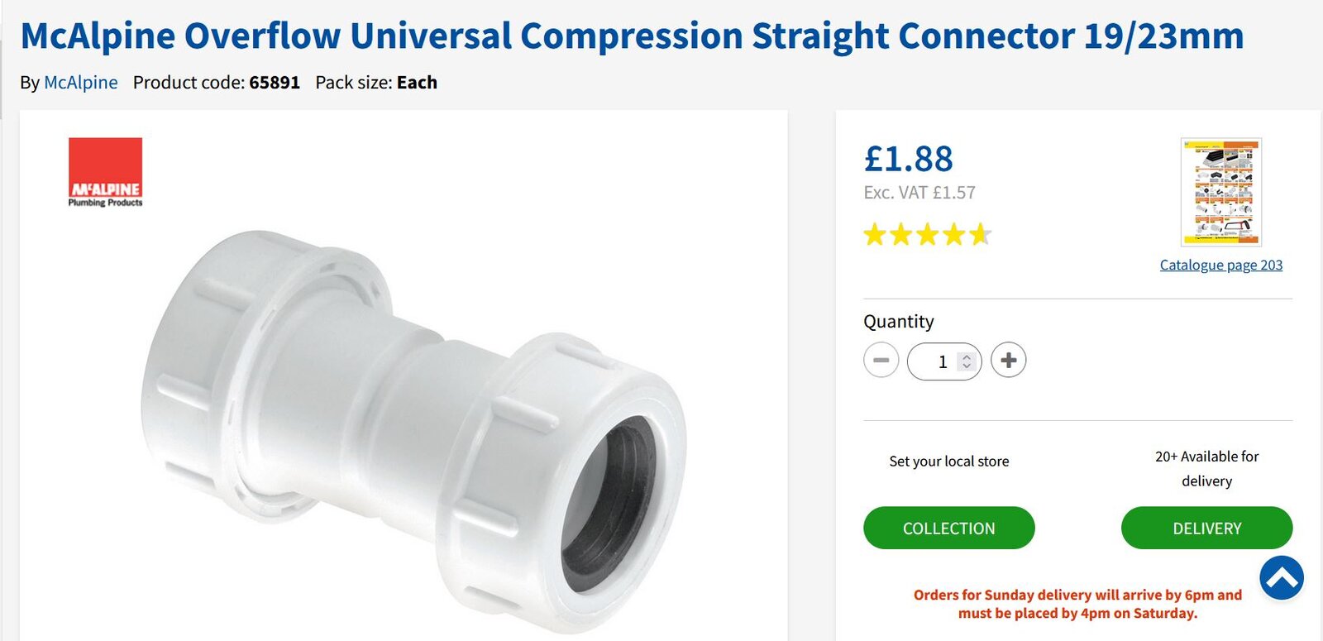Click the COLLECTION button
Screen dimensions: 1323x641
[948, 528]
